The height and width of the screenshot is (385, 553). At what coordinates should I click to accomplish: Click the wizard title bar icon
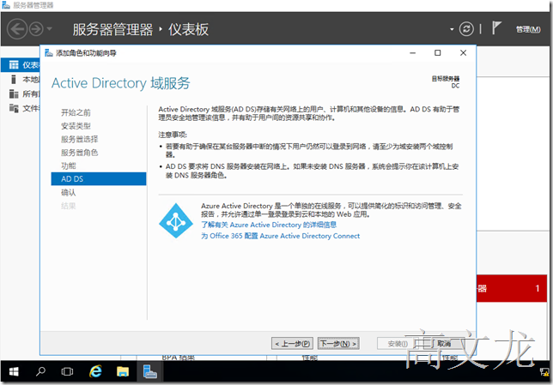coord(49,53)
